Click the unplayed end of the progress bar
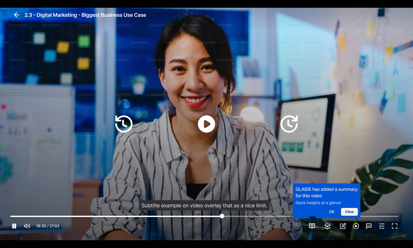413x248 pixels. [381, 216]
